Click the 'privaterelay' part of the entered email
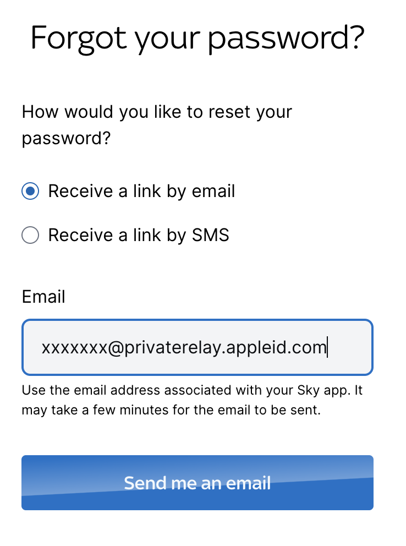406x546 pixels. 173,348
